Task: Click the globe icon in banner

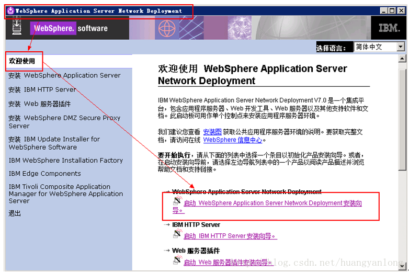Action: coord(167,28)
